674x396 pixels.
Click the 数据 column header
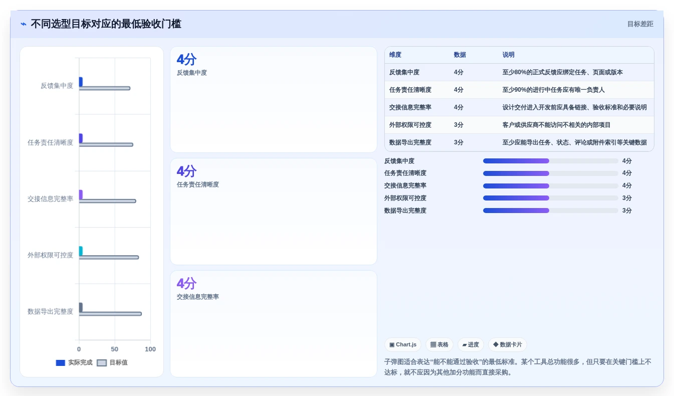(460, 55)
